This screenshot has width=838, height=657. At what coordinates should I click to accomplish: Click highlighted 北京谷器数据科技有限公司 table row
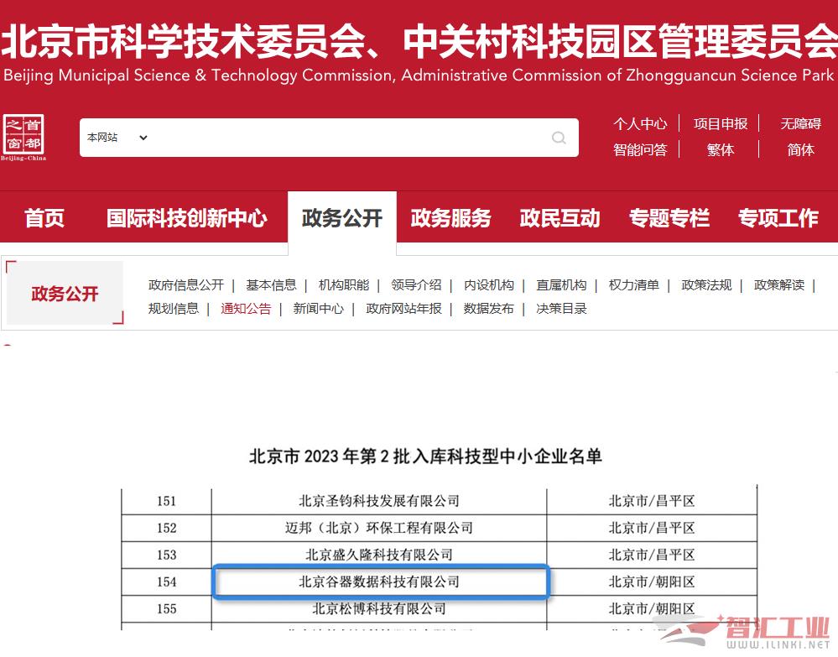[x=380, y=581]
